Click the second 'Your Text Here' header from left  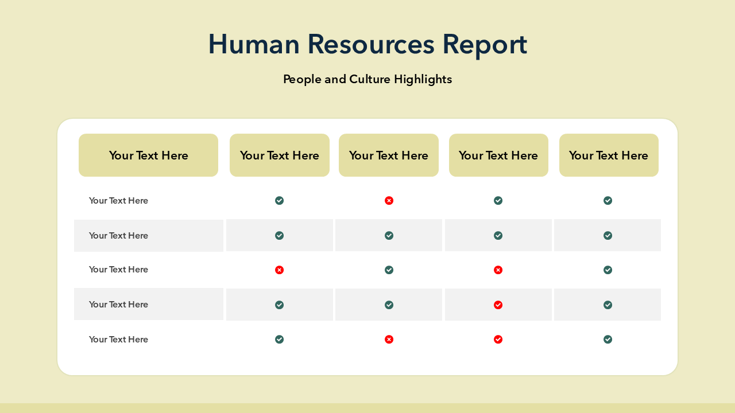(x=280, y=155)
